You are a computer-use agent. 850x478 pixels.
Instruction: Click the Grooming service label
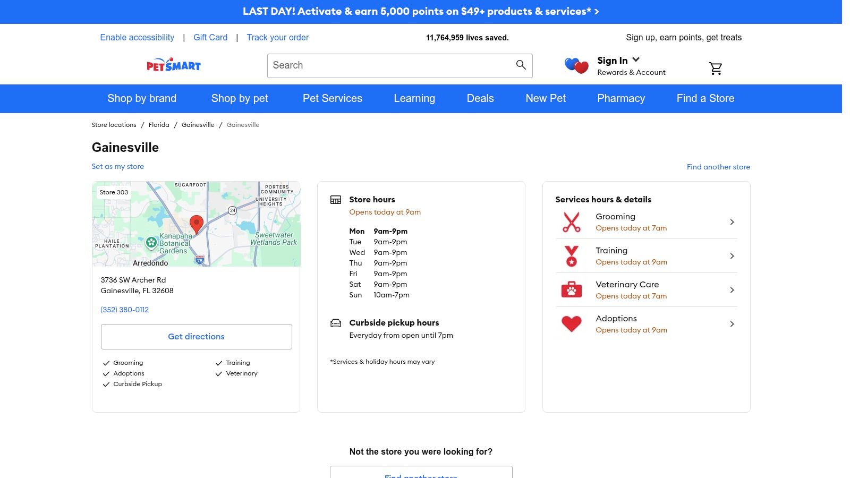click(x=615, y=216)
